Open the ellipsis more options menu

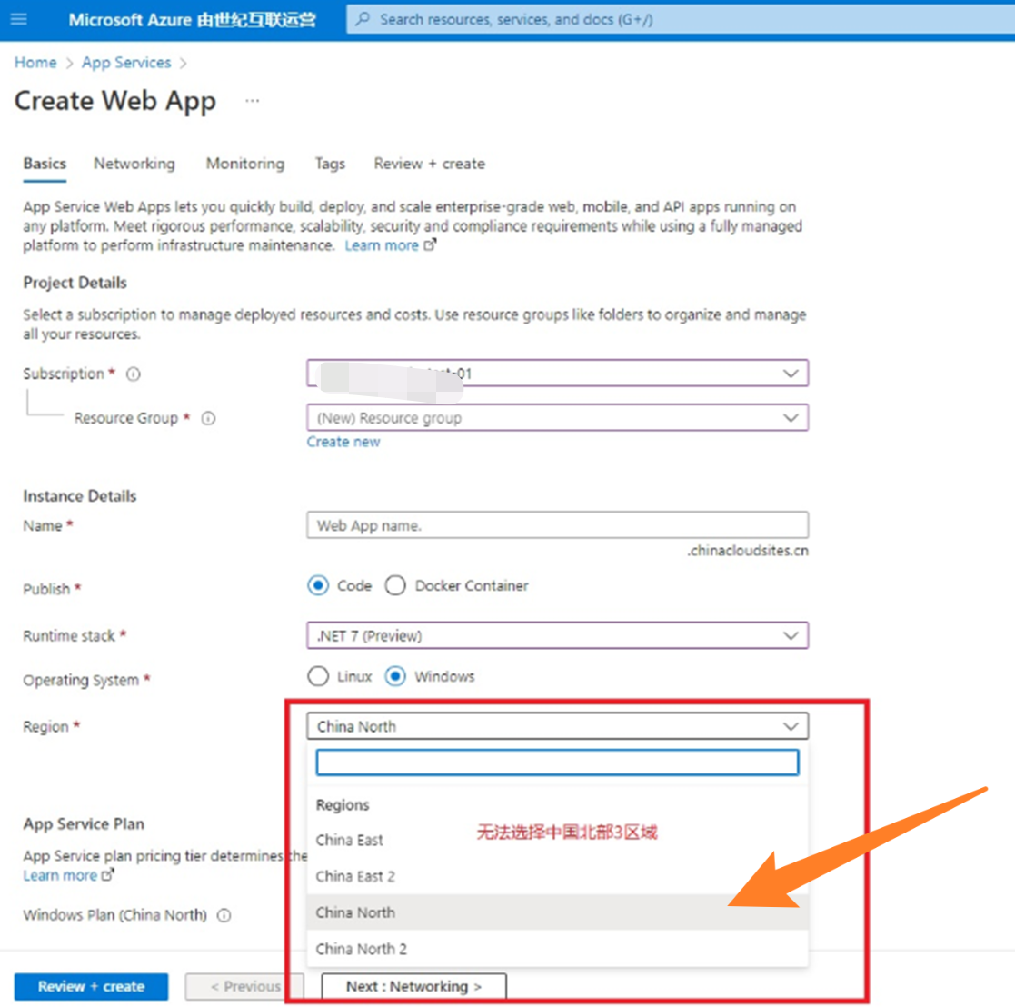pyautogui.click(x=252, y=101)
